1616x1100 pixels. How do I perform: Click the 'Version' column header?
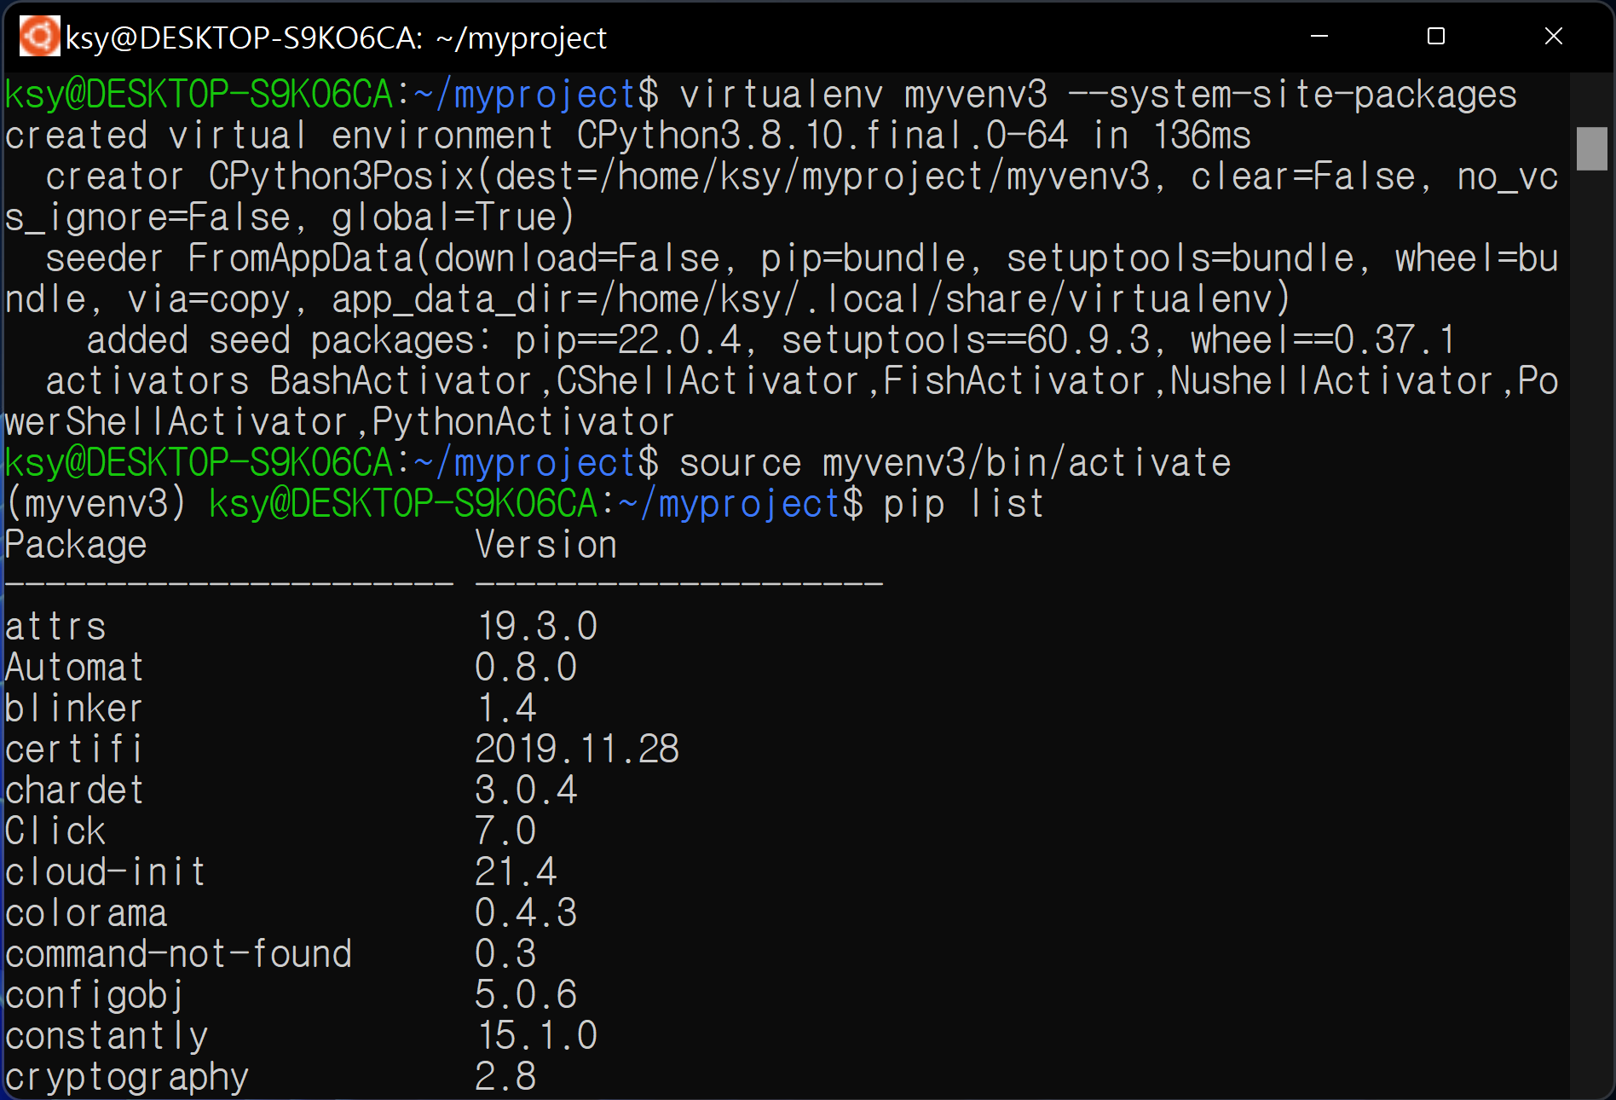(545, 545)
